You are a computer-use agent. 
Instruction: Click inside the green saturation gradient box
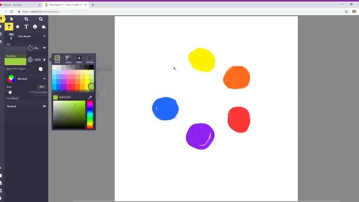69,114
